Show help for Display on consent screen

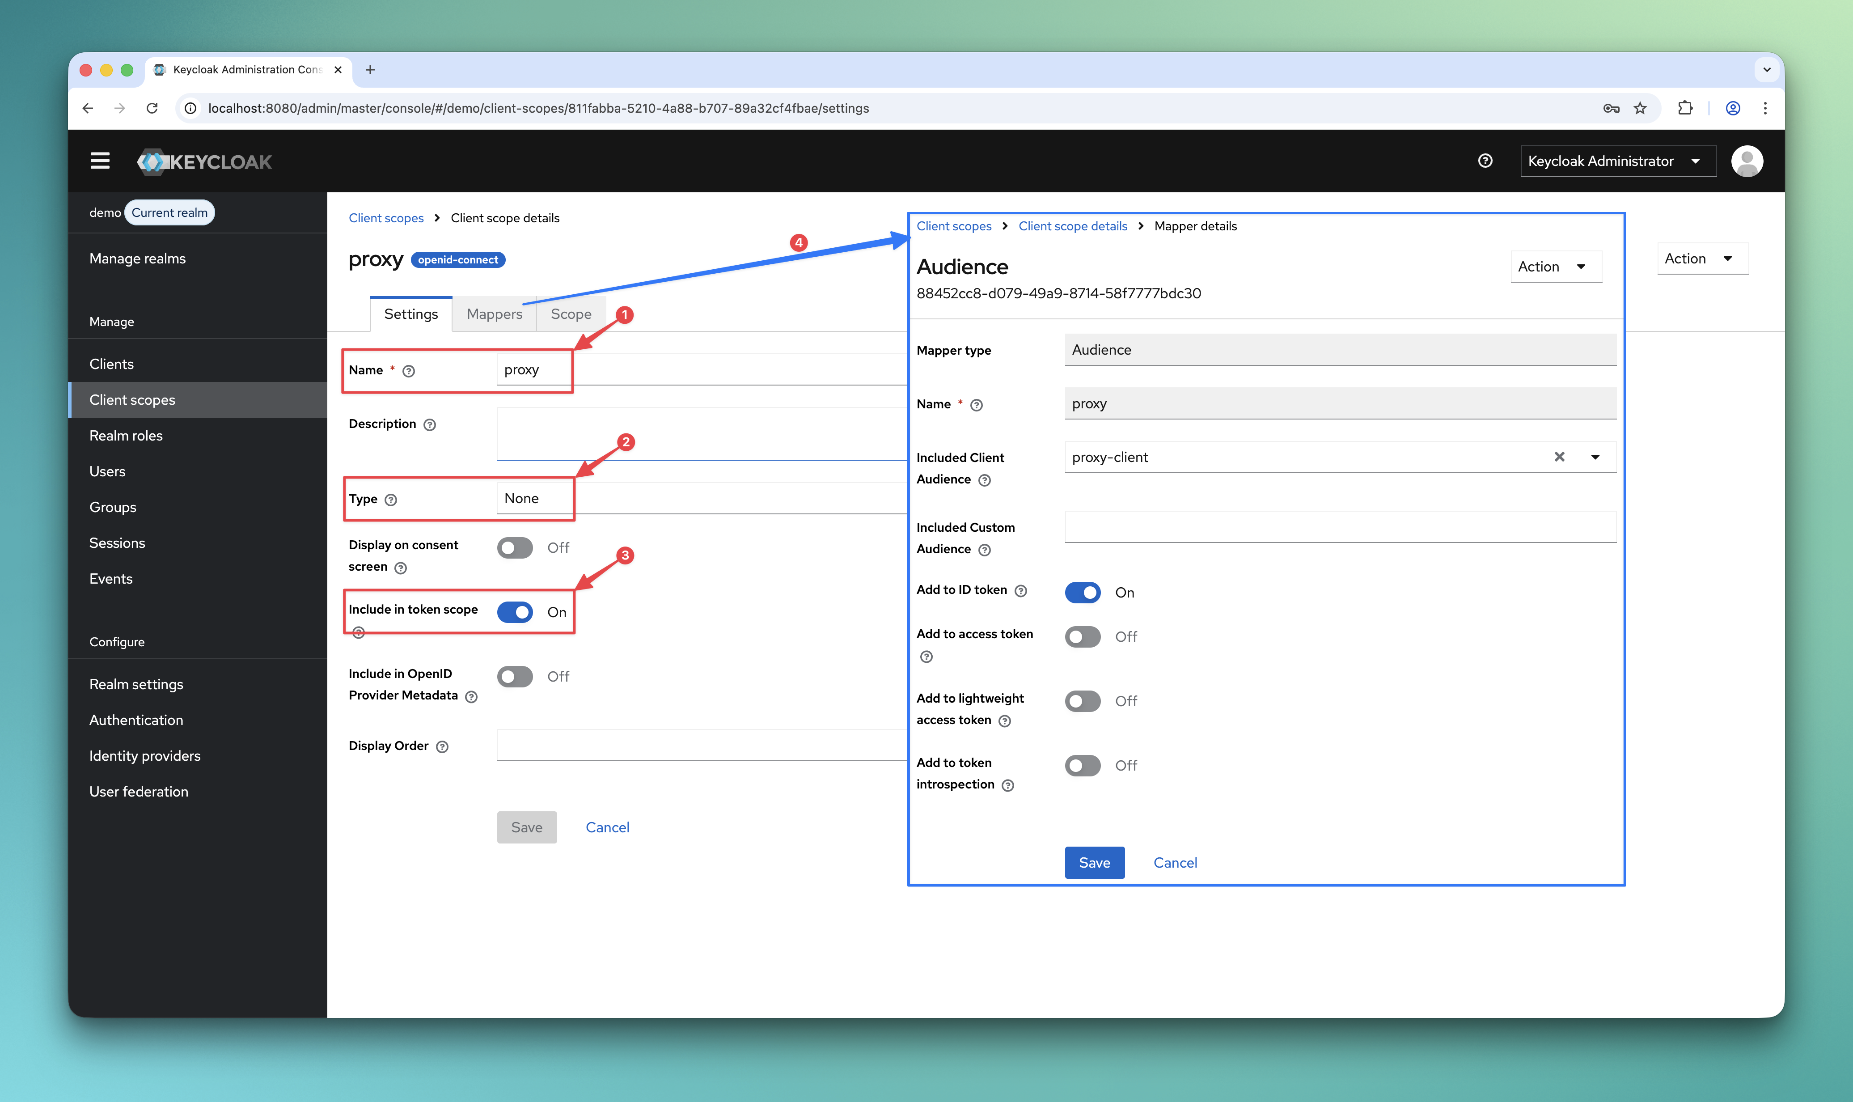click(400, 568)
